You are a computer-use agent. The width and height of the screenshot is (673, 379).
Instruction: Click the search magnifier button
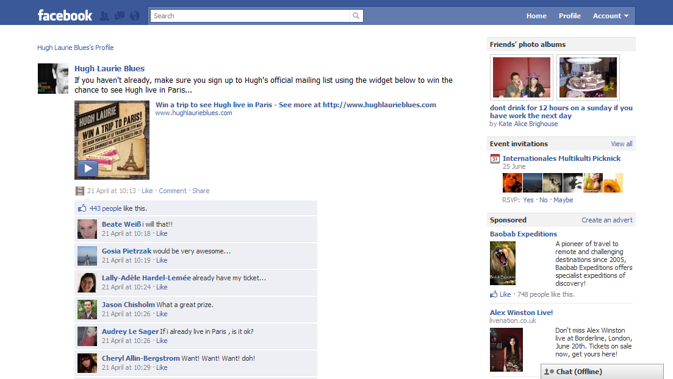[x=356, y=16]
